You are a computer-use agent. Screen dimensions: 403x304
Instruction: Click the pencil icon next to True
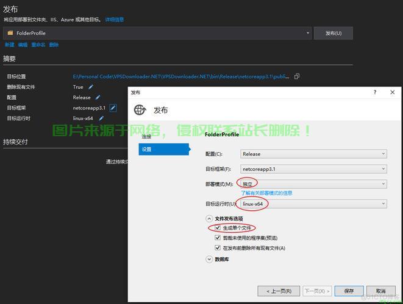pyautogui.click(x=90, y=87)
